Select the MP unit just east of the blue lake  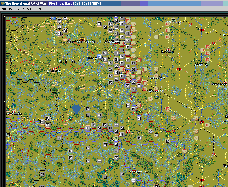click(88, 109)
